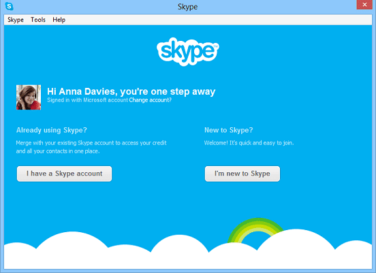This screenshot has width=376, height=273.
Task: Open the Tools menu
Action: (38, 20)
